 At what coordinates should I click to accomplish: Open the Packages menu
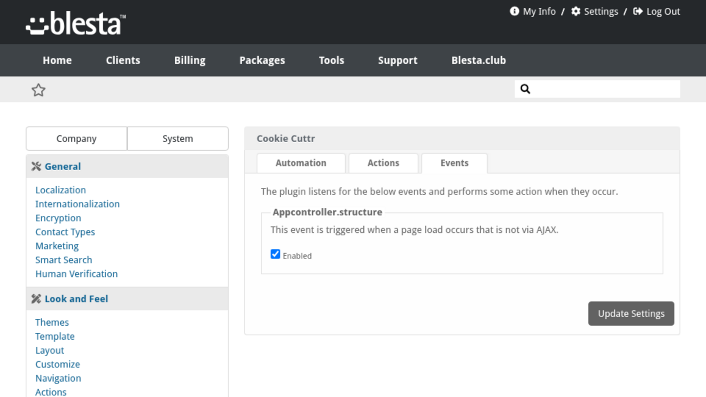(x=262, y=60)
